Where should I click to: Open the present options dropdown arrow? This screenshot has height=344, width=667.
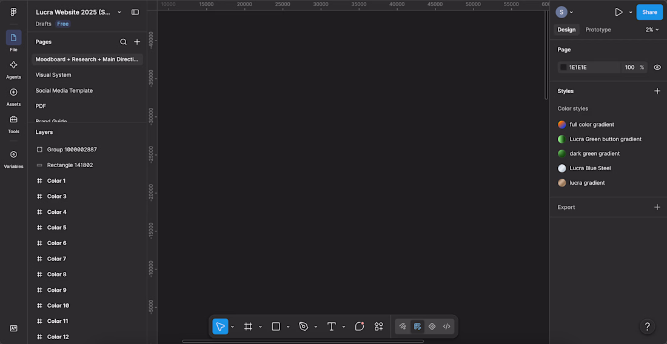(631, 12)
